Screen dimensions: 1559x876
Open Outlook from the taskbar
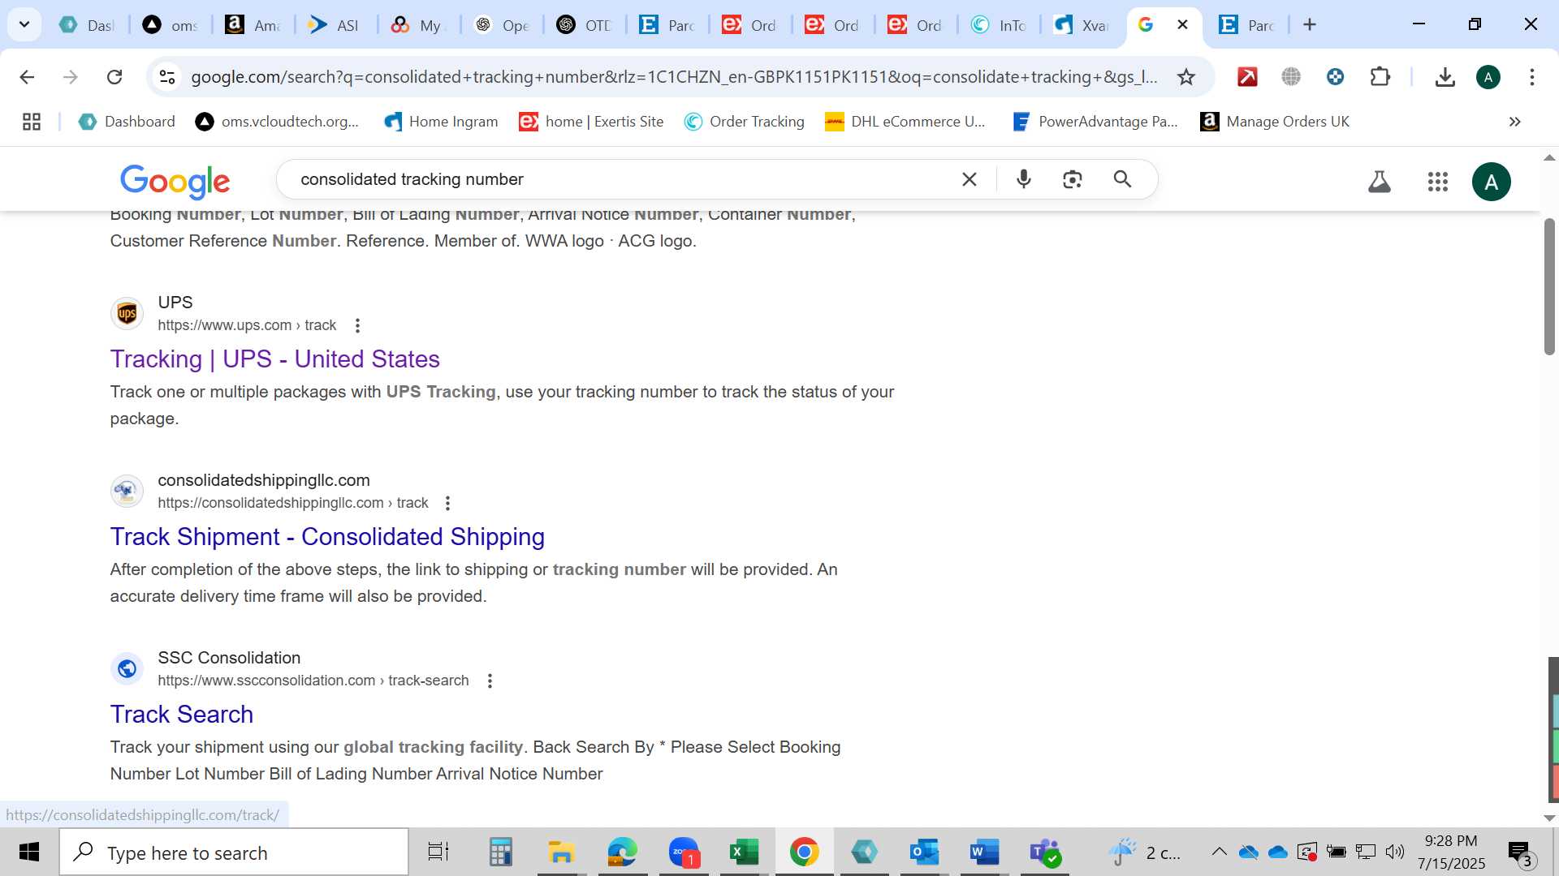(x=924, y=852)
